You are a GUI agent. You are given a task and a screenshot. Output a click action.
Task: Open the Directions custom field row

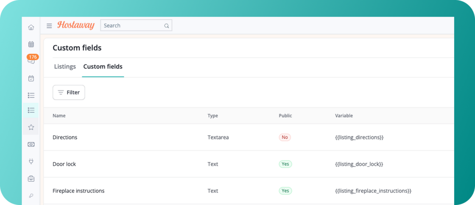249,137
